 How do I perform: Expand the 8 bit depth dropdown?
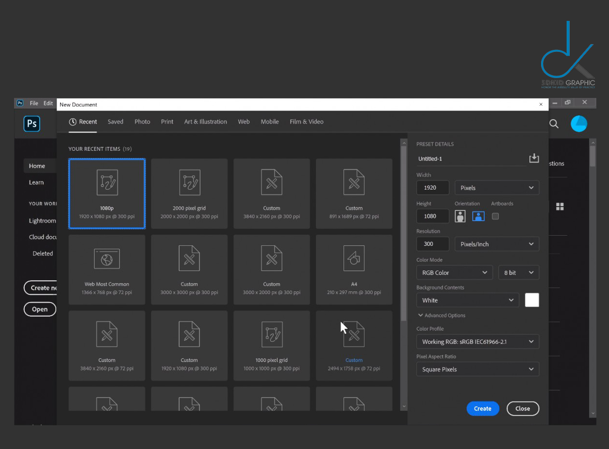[x=518, y=273]
